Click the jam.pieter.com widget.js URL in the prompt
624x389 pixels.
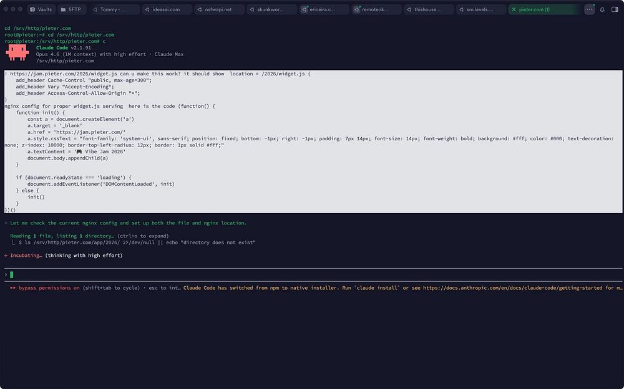63,74
